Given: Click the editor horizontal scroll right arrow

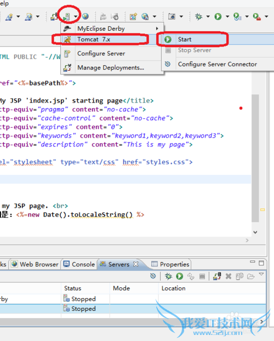Looking at the screenshot, I should pos(247,240).
